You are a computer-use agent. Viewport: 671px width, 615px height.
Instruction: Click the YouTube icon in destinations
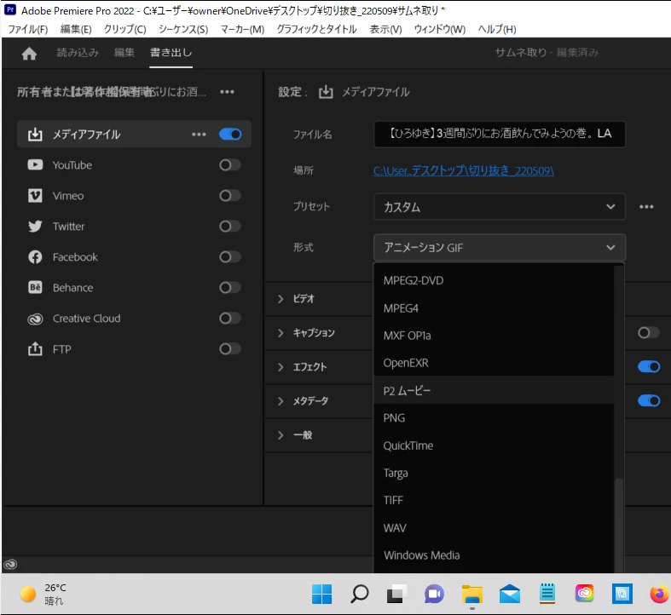[35, 165]
